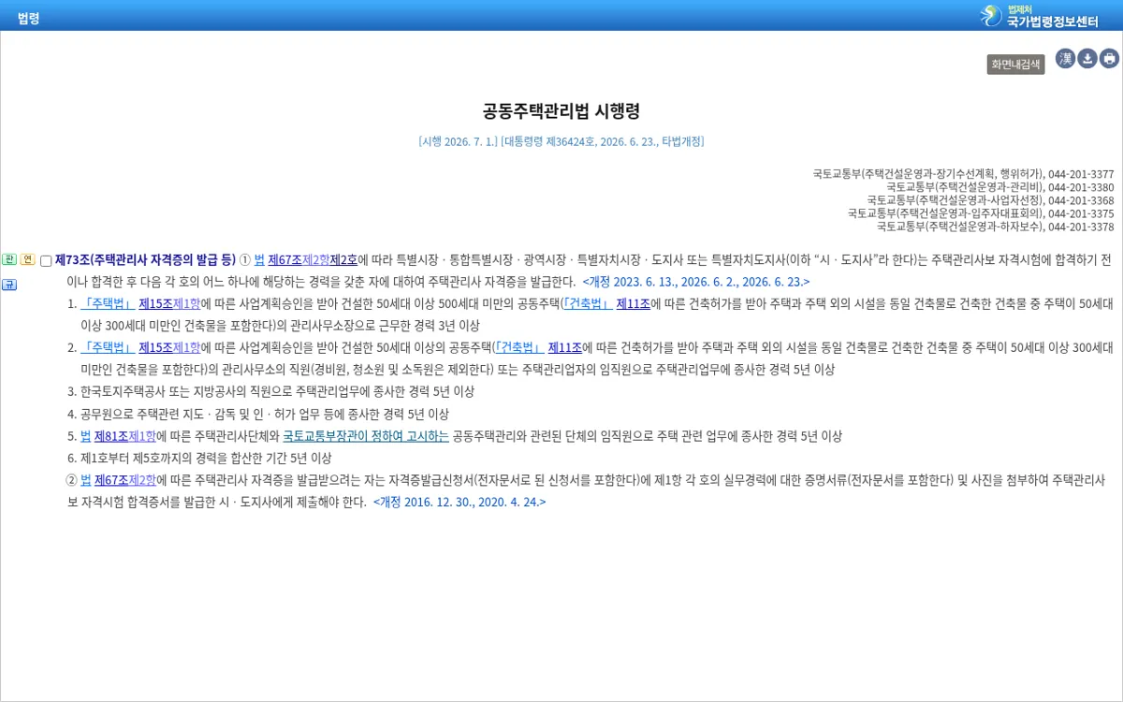
Task: Open the 제73조(주택관리사 자격증의 발급 등) heading
Action: [145, 259]
